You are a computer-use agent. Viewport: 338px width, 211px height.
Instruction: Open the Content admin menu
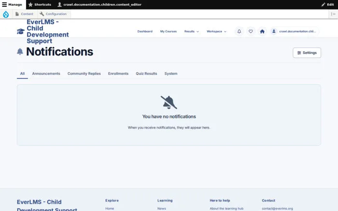(24, 14)
